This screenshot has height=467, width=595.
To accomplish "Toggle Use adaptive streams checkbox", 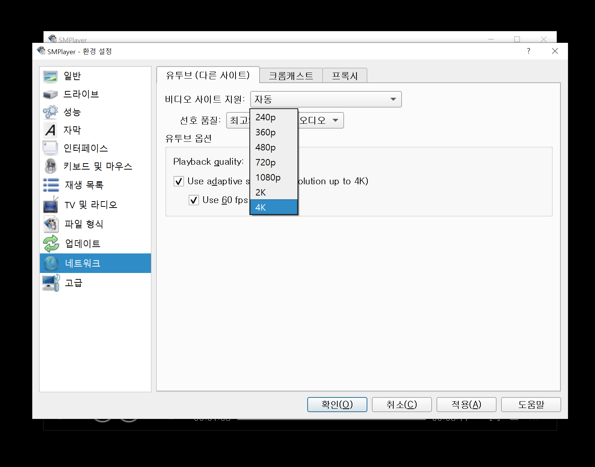I will coord(179,182).
